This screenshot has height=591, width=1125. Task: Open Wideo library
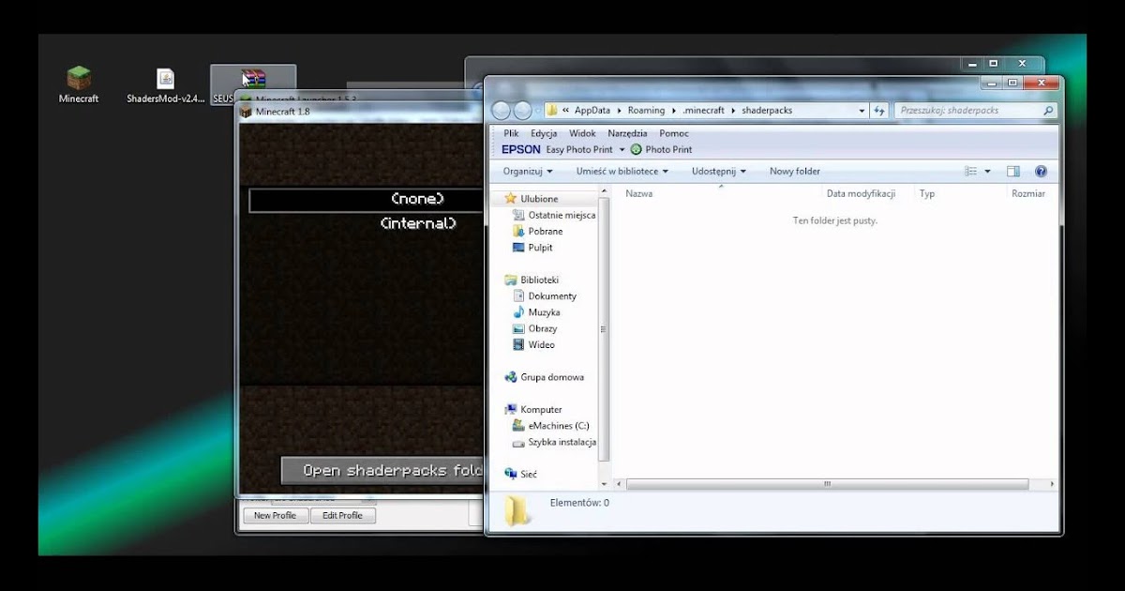point(533,345)
